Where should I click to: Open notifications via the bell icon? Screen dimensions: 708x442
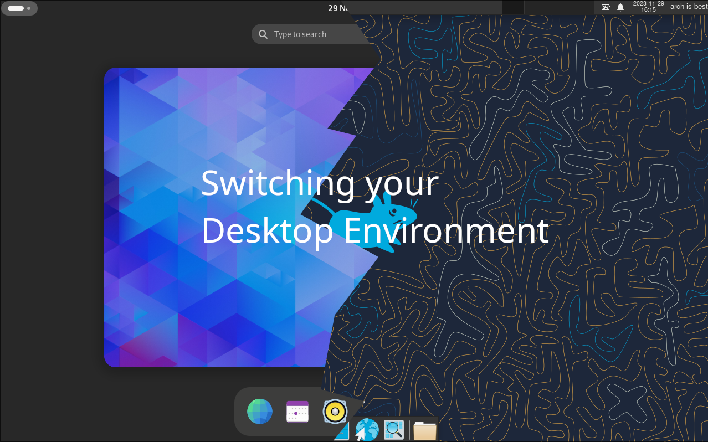(620, 7)
